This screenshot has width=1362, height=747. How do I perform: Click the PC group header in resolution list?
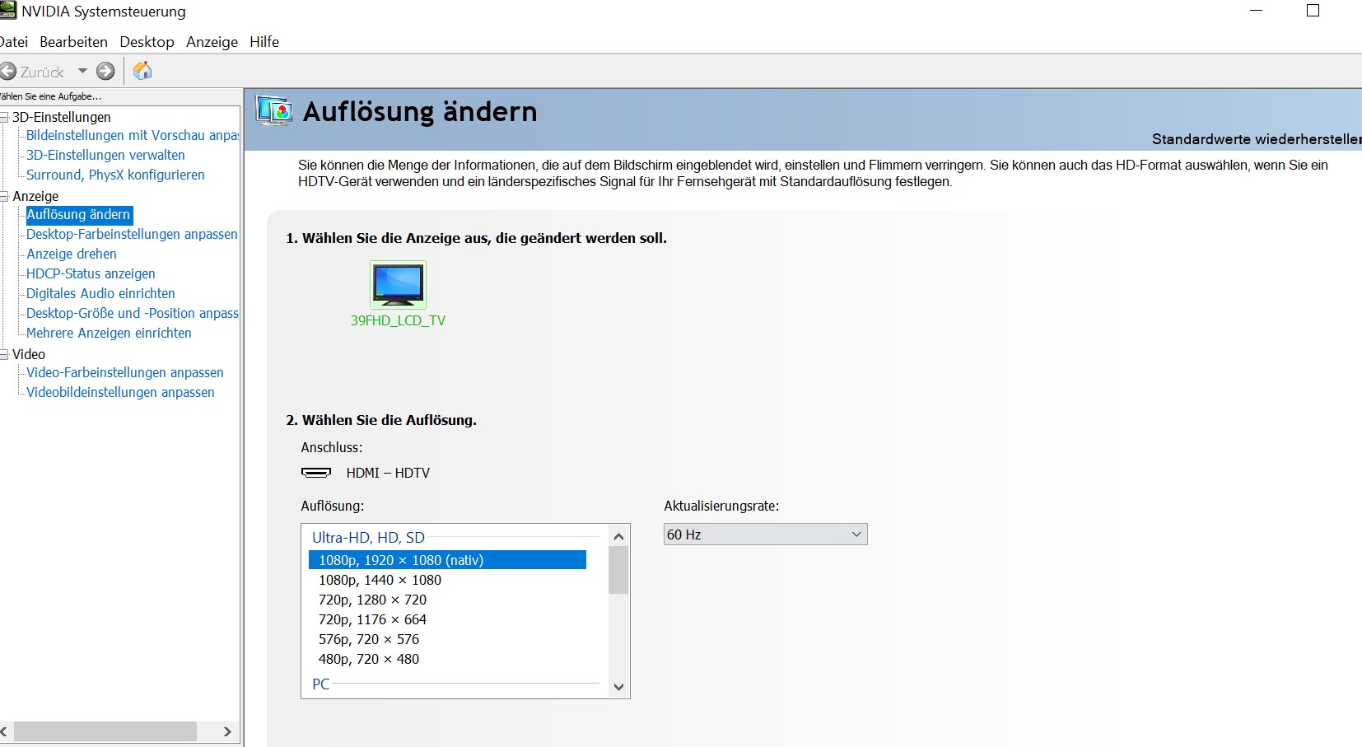tap(320, 684)
